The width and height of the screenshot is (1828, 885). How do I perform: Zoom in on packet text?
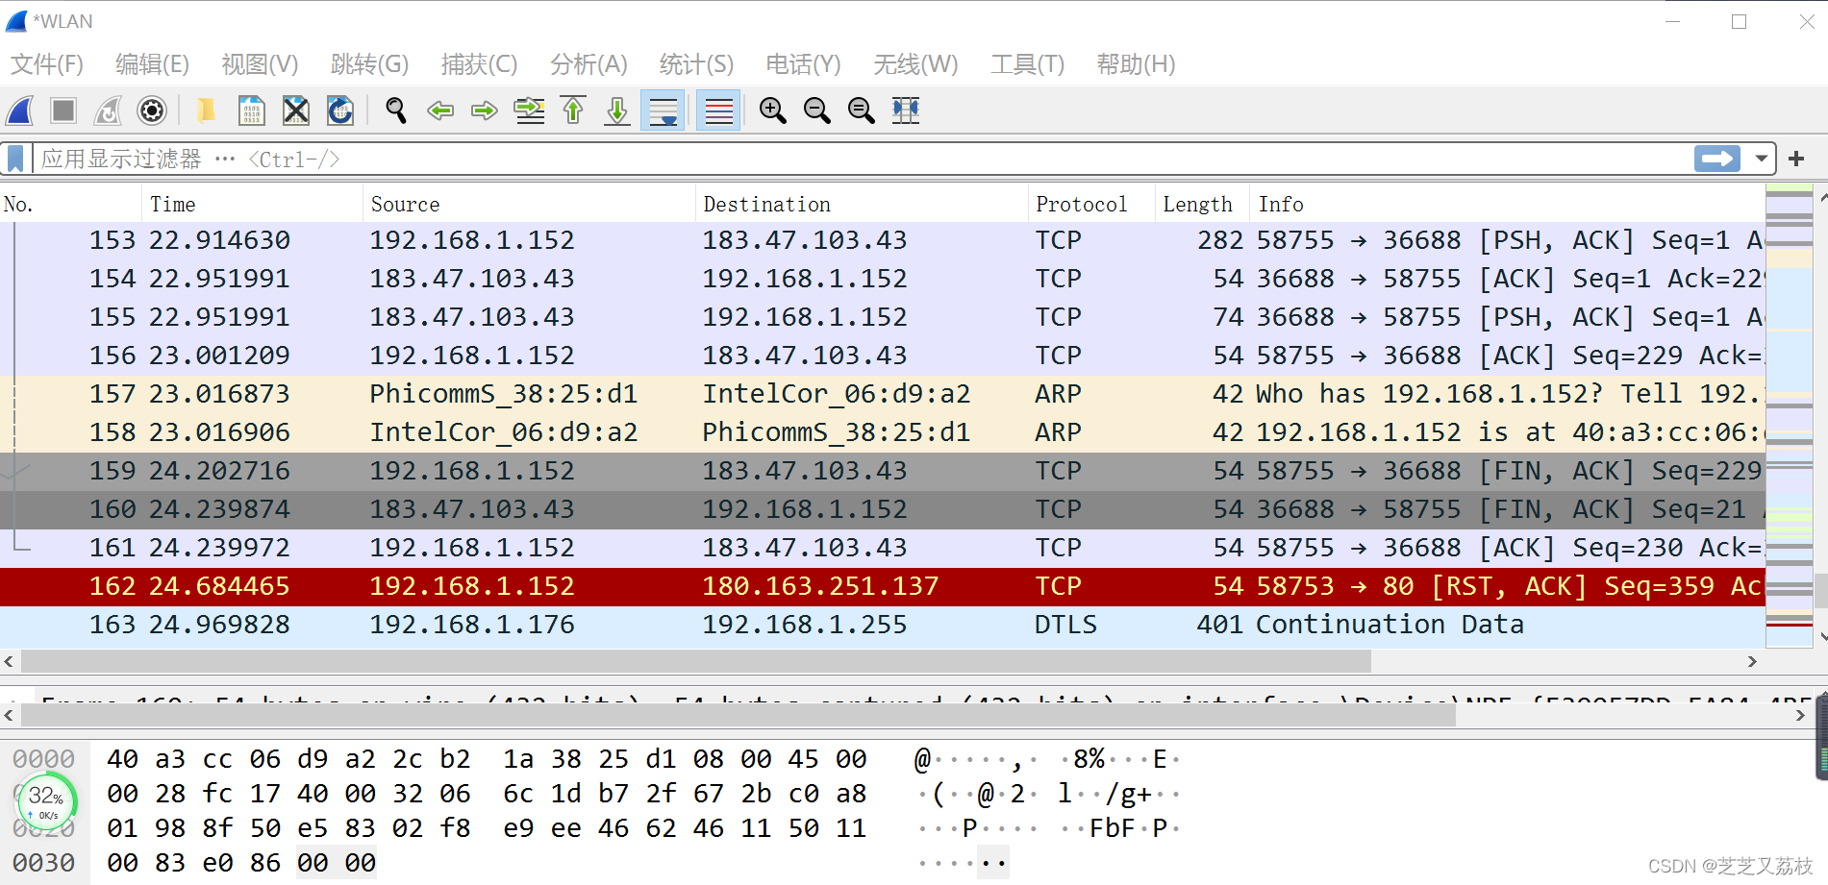tap(772, 111)
